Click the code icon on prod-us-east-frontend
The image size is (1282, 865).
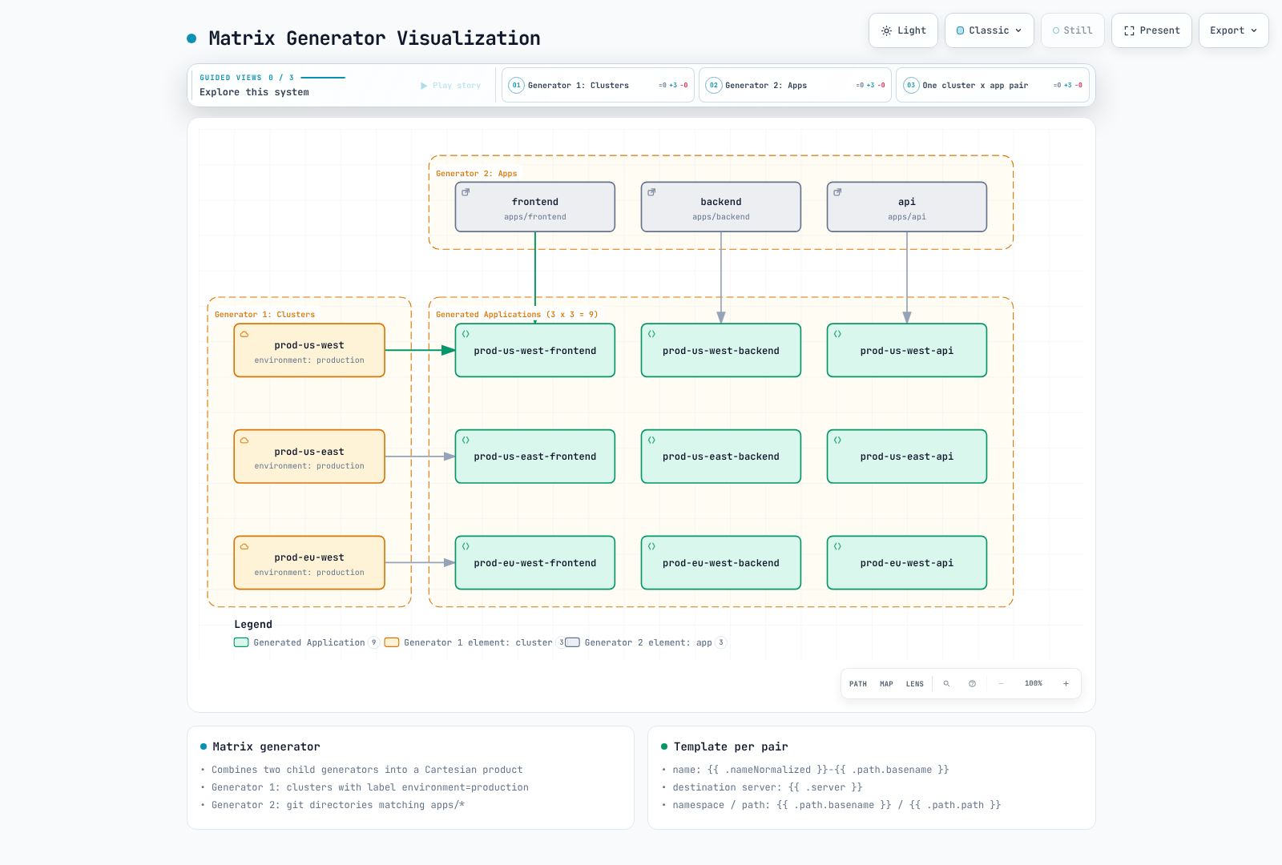tap(466, 441)
